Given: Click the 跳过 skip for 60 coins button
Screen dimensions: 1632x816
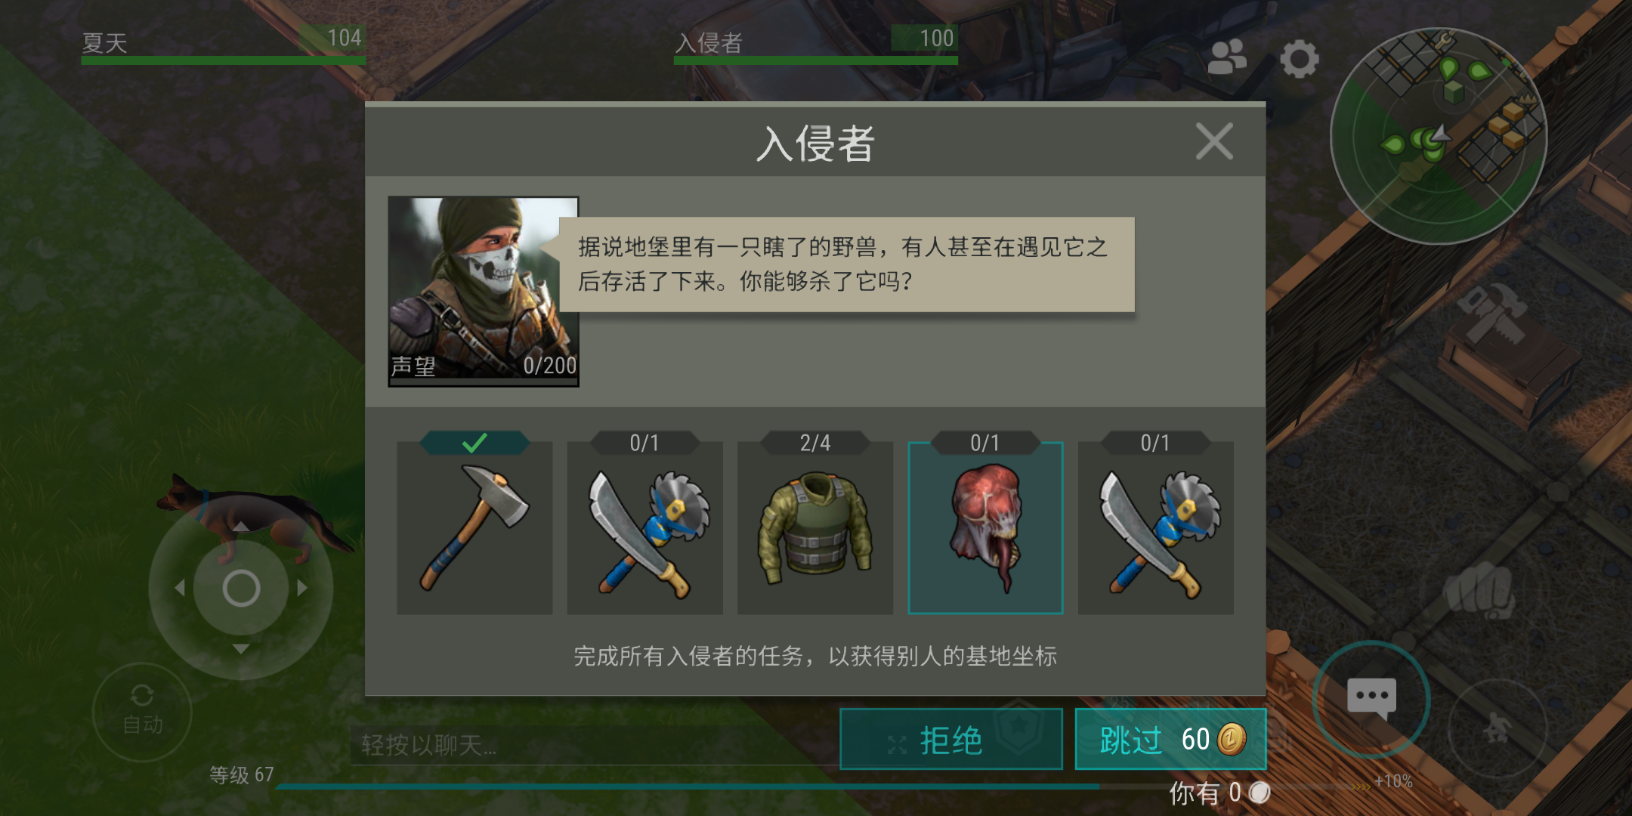Looking at the screenshot, I should tap(1170, 739).
